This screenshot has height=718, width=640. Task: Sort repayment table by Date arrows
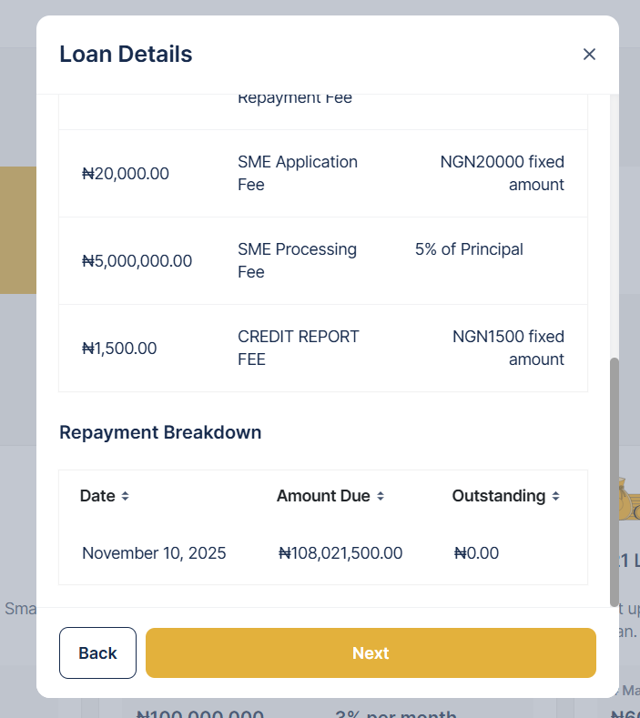[x=126, y=496]
